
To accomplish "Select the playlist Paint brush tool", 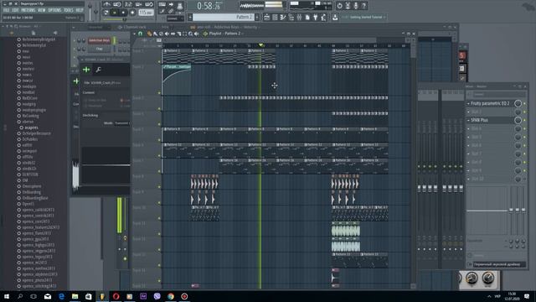I will tap(155, 34).
